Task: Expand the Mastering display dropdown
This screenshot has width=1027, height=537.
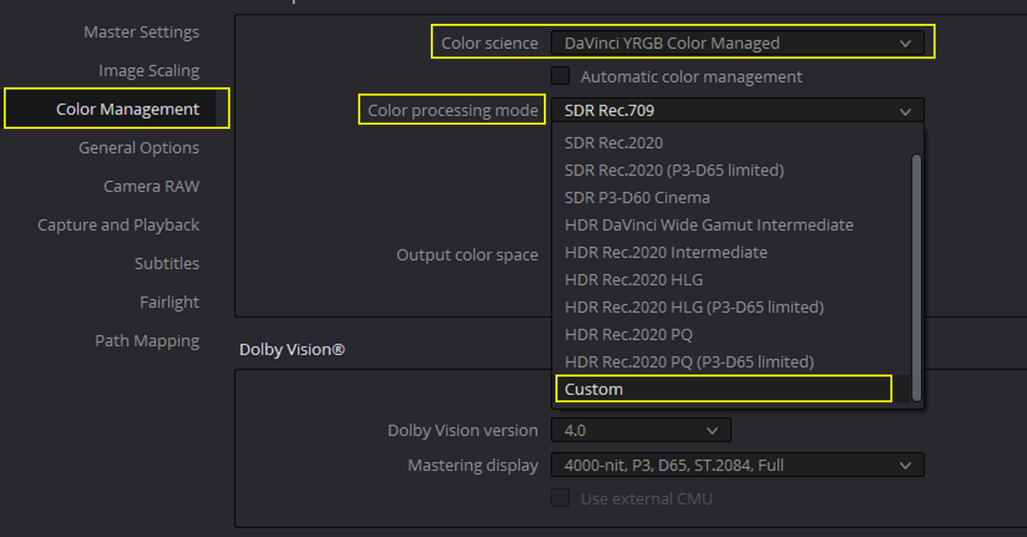Action: pyautogui.click(x=737, y=465)
